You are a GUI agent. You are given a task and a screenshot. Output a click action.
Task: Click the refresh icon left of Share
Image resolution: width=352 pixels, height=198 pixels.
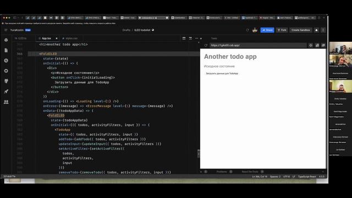pos(248,30)
